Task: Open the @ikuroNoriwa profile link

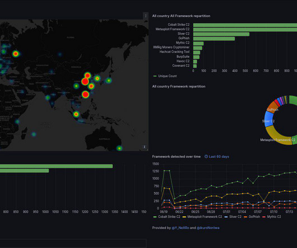Action: pos(208,228)
